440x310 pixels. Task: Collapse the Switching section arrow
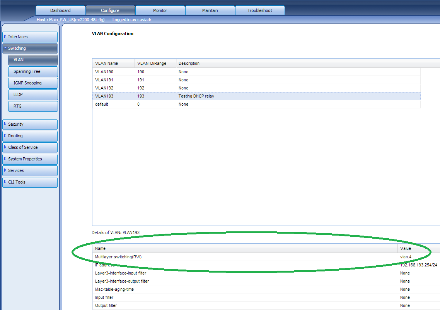click(5, 48)
